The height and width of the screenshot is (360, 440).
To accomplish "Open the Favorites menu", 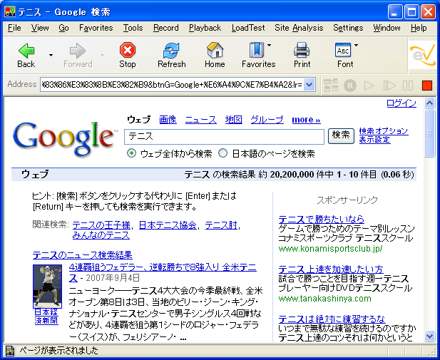I will click(x=96, y=28).
